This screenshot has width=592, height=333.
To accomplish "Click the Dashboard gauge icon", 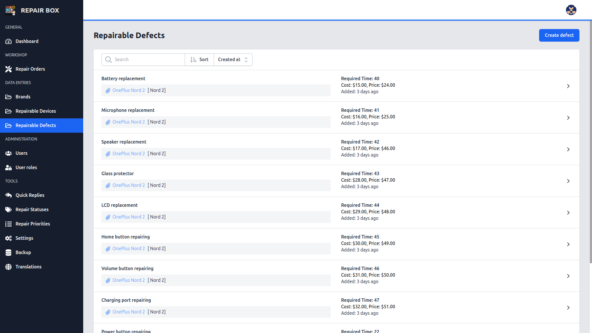I will coord(8,41).
